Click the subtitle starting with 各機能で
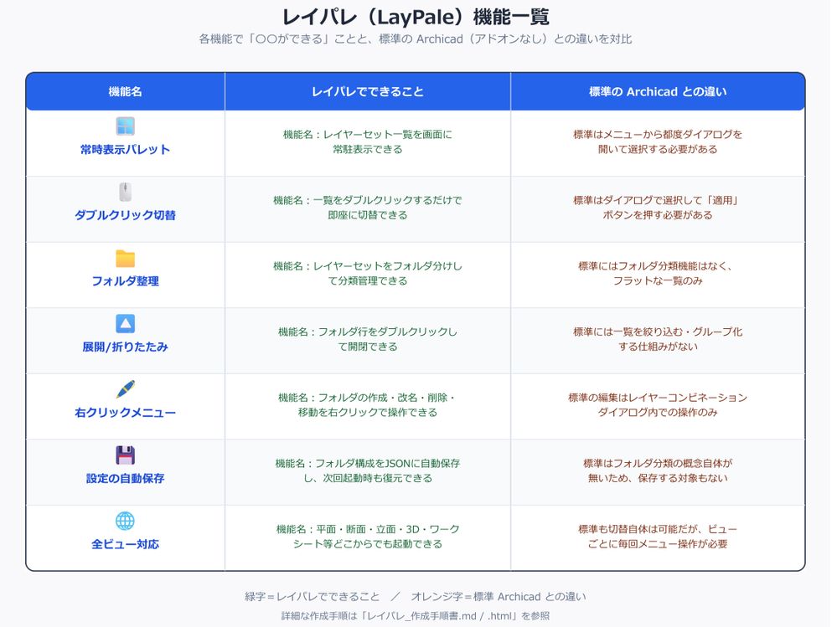 pyautogui.click(x=416, y=39)
